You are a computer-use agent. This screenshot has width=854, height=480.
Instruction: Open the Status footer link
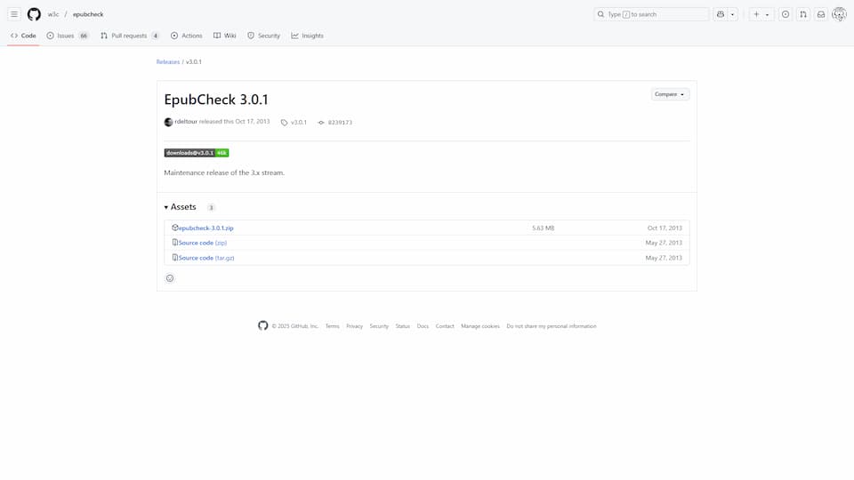(402, 326)
